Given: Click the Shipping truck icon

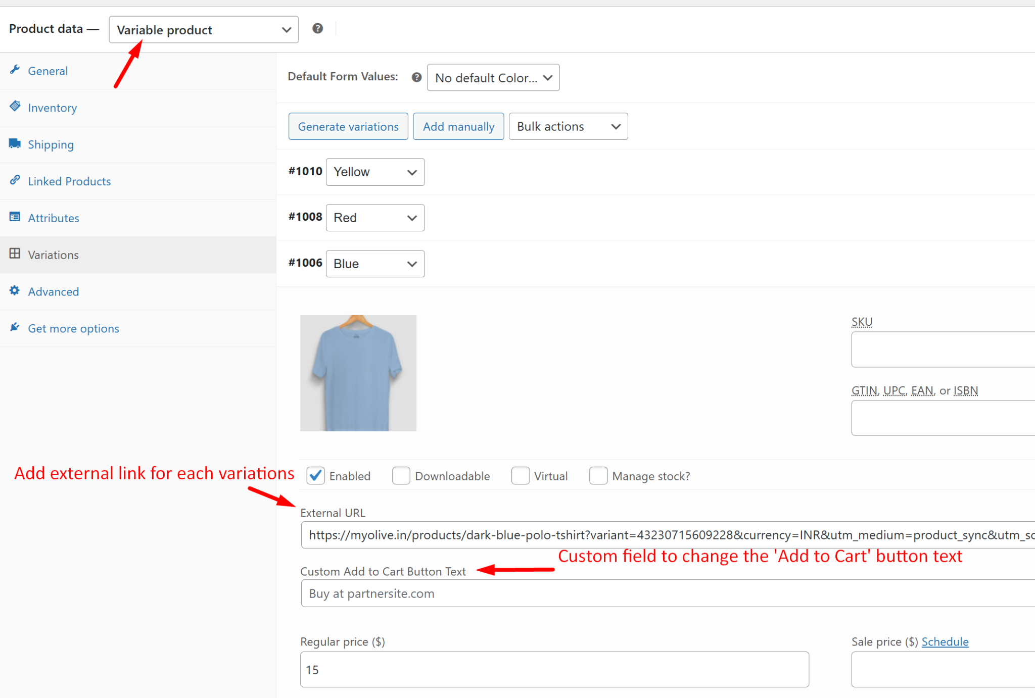Looking at the screenshot, I should (x=15, y=143).
